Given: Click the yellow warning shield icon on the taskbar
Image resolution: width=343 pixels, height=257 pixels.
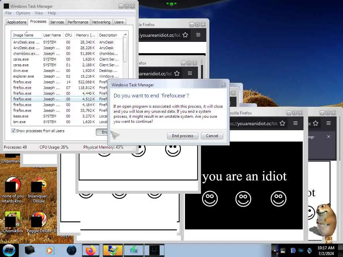Looking at the screenshot, I should click(x=113, y=250).
